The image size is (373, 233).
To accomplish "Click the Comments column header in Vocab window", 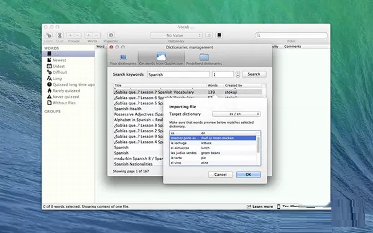I will point(306,47).
